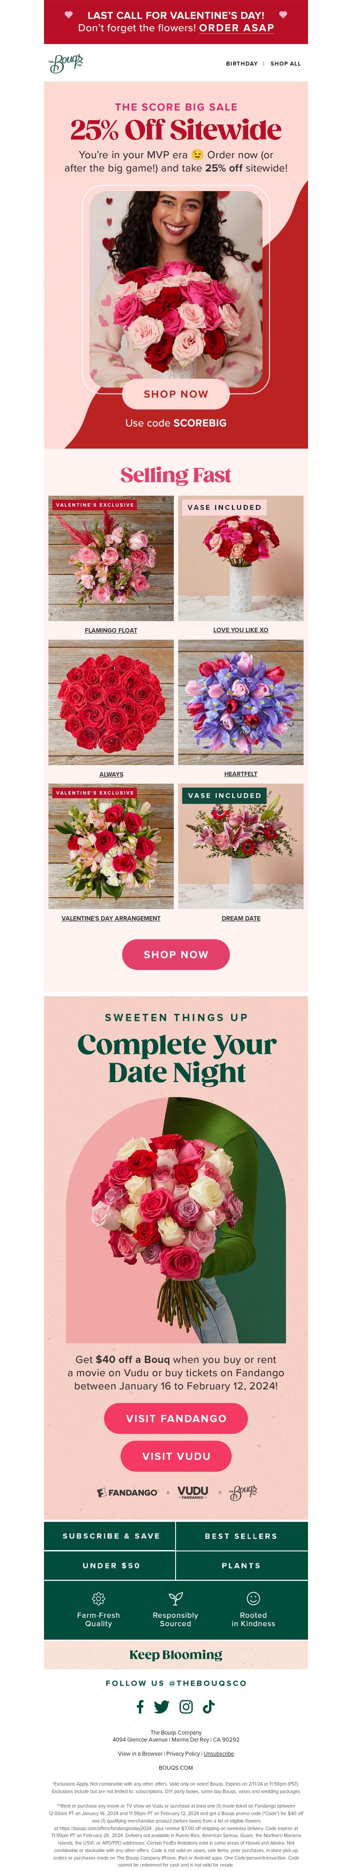352x1871 pixels.
Task: Open the TikTok icon link
Action: (x=208, y=1706)
